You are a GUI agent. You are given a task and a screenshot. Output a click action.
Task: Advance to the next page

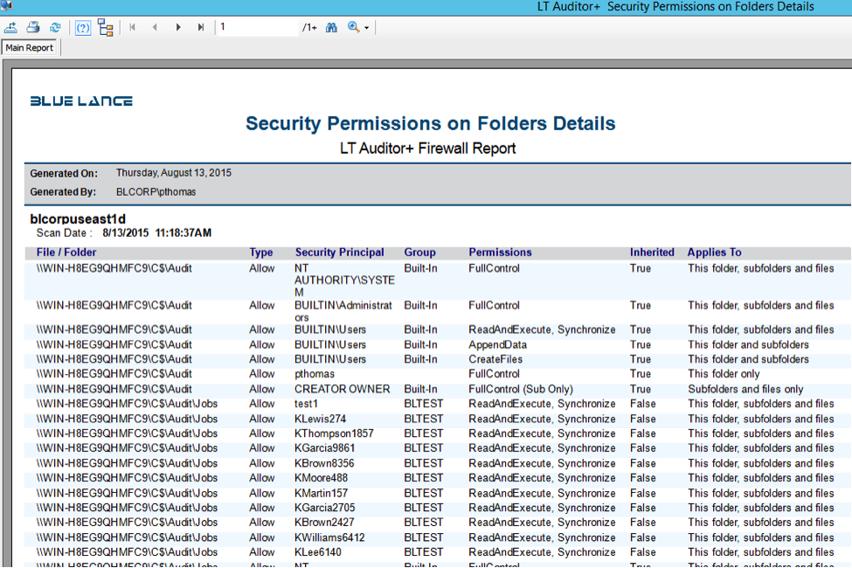coord(177,27)
